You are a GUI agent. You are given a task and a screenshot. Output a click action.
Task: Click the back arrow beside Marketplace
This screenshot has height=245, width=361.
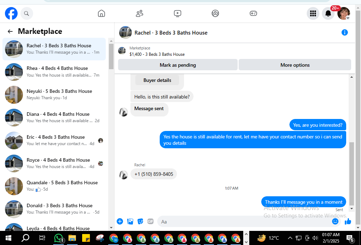point(10,31)
